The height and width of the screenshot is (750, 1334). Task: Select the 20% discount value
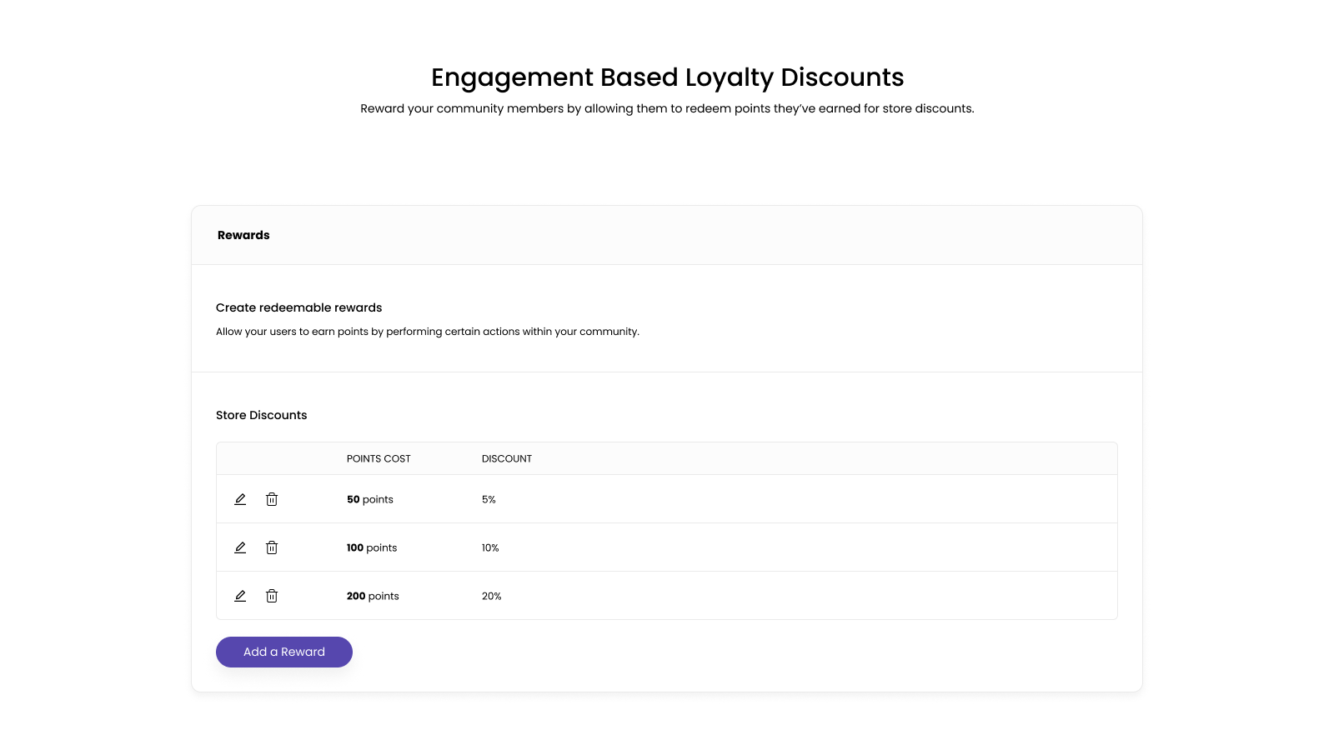[x=492, y=596]
